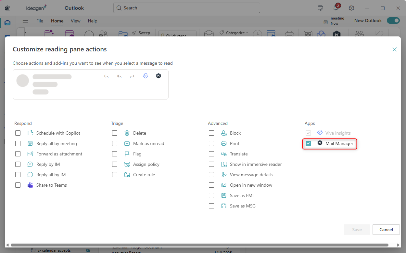Close the Customize reading pane dialog
Screen dimensions: 406x253
[x=395, y=49]
